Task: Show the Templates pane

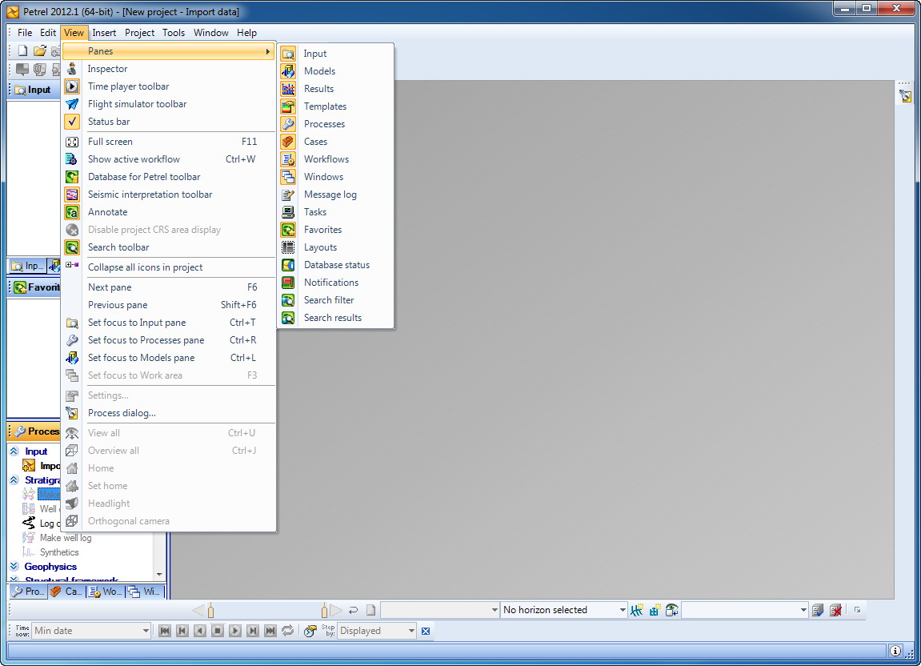Action: (335, 106)
